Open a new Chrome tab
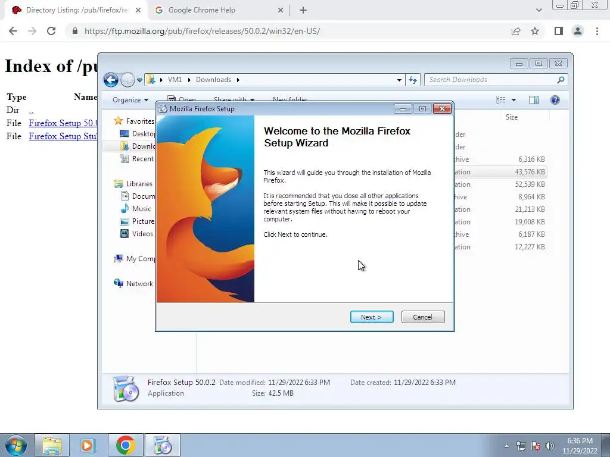Screen dimensions: 610x457 pos(303,10)
